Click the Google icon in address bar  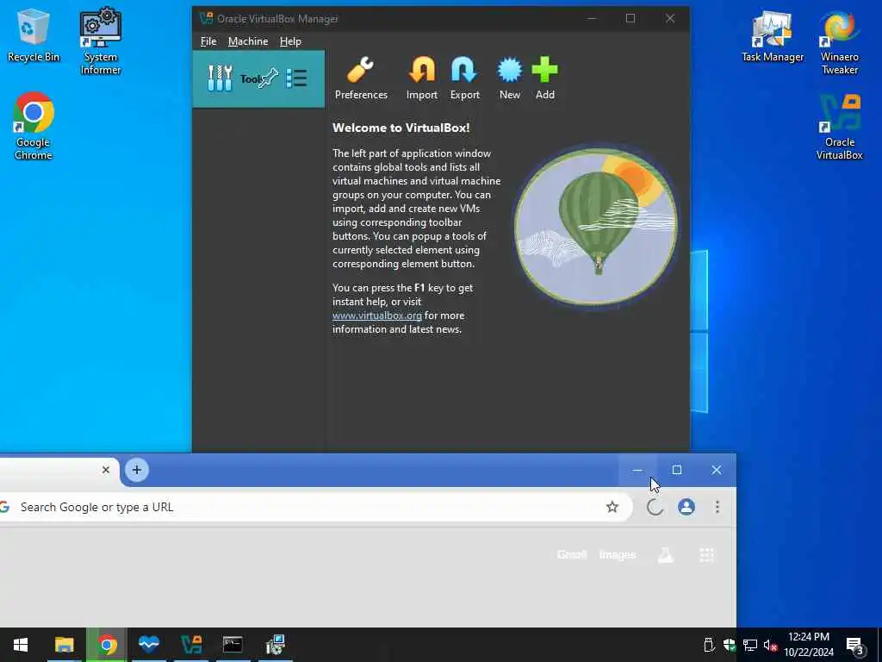pos(5,507)
